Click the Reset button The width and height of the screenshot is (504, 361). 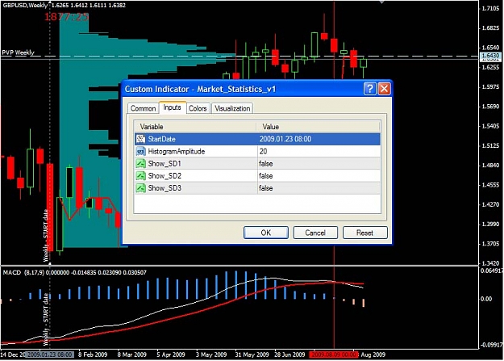364,233
